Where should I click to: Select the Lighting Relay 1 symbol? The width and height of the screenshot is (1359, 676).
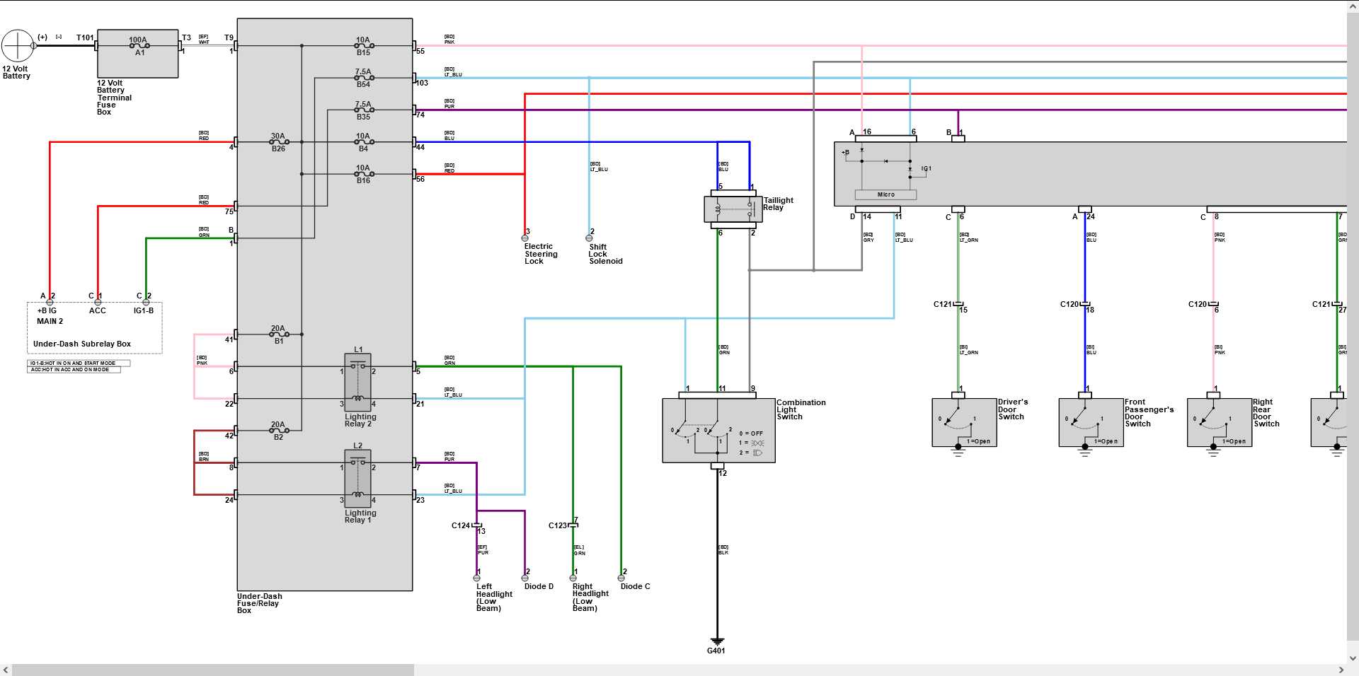(x=357, y=479)
